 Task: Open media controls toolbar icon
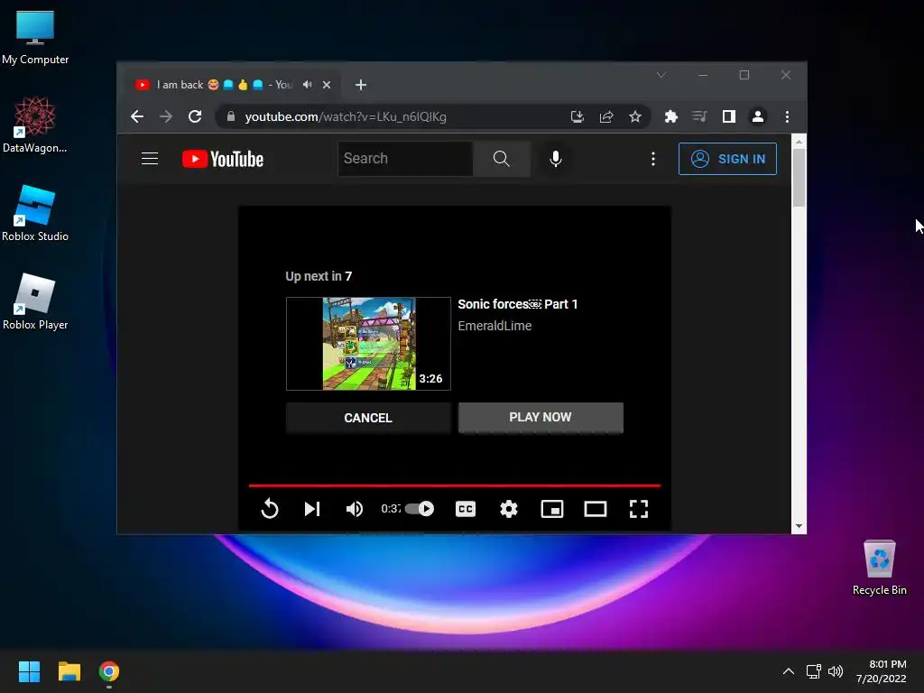(699, 116)
